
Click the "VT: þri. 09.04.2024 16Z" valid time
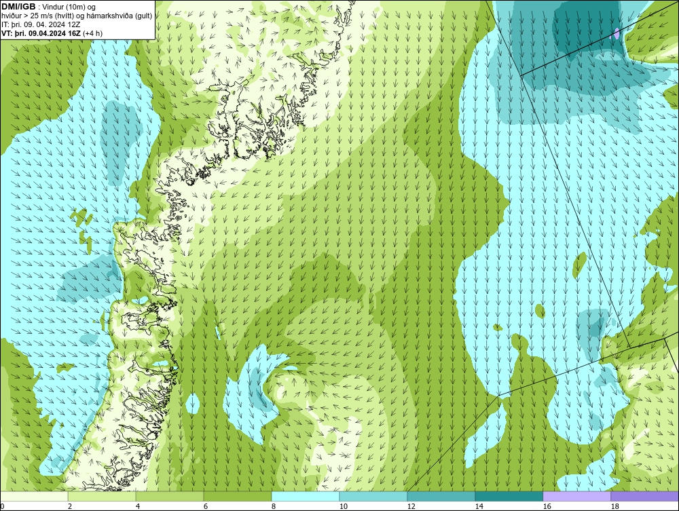coord(41,33)
